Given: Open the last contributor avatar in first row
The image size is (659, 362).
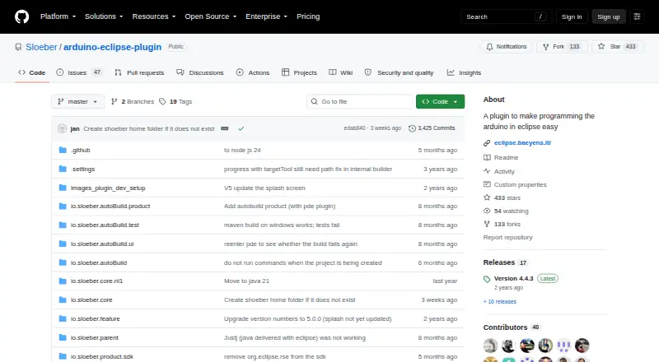Looking at the screenshot, I should (582, 346).
